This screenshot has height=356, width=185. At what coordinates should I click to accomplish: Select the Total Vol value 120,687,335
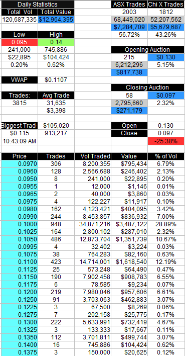click(19, 20)
